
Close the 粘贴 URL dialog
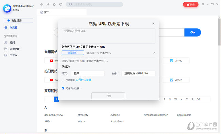tap(153, 24)
